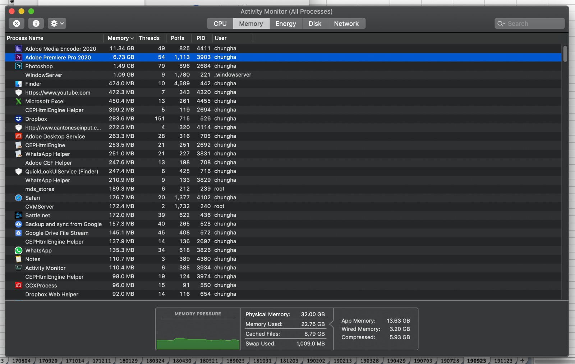
Task: Open sheet tab 191123 in background spreadsheet
Action: (x=503, y=360)
